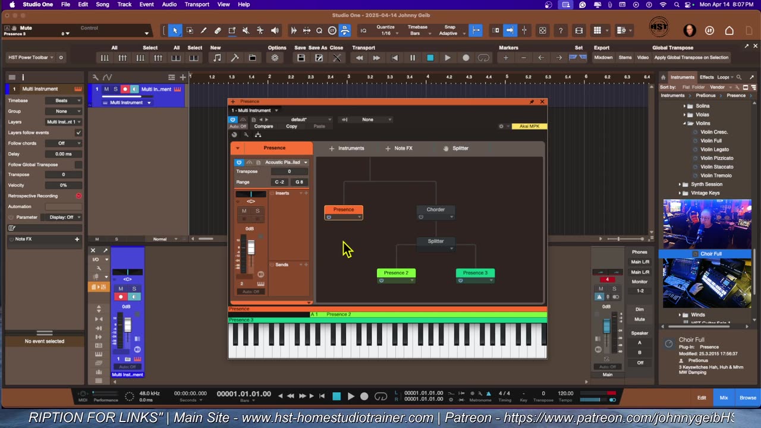Toggle power on Presence 2 node
The height and width of the screenshot is (428, 761).
click(381, 280)
